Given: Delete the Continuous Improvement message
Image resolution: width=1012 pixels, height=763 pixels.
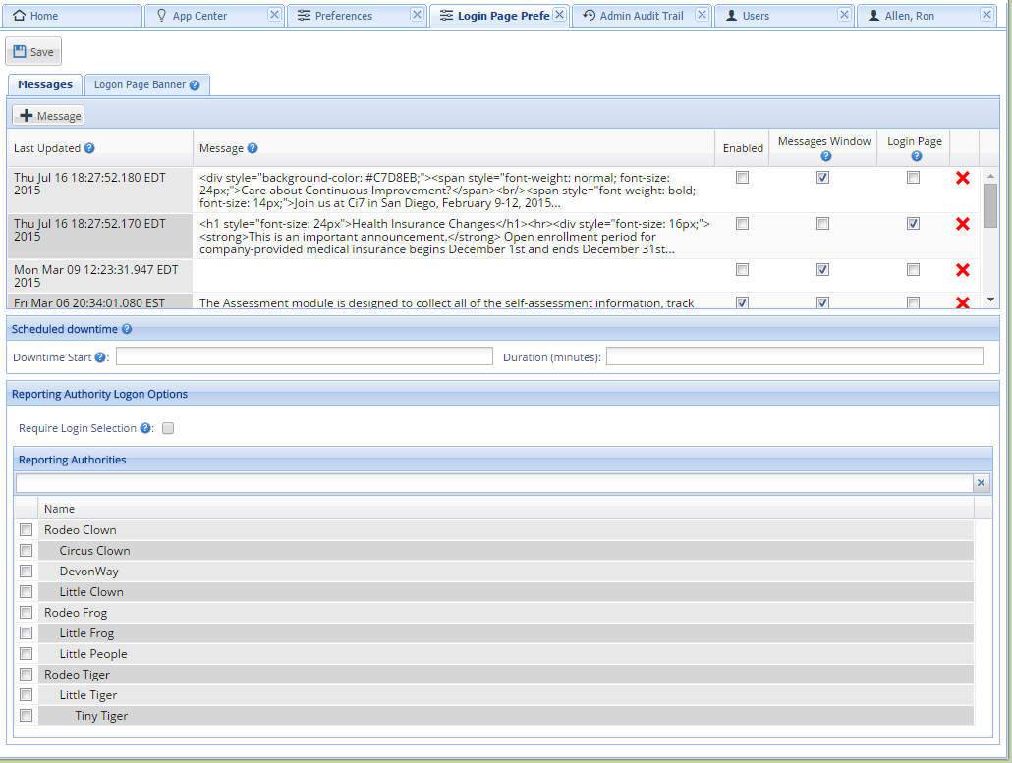Looking at the screenshot, I should pos(962,178).
